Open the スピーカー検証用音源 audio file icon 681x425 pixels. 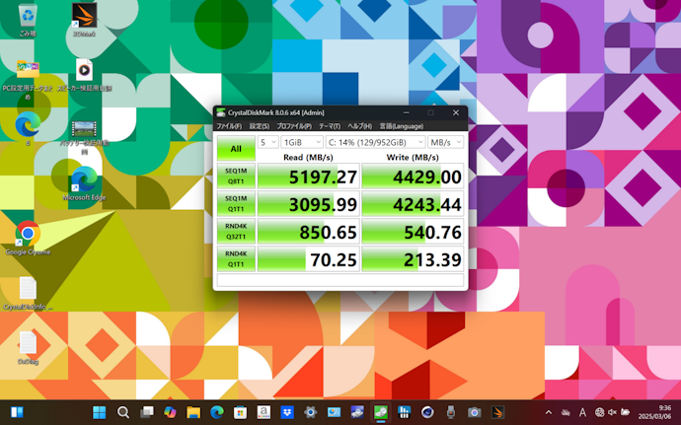pos(84,75)
